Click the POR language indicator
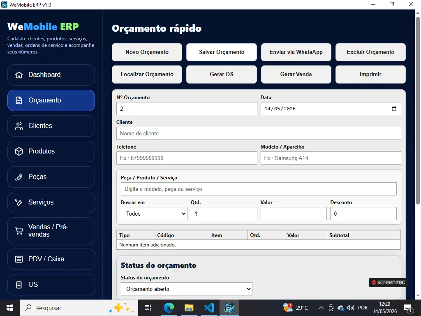 pyautogui.click(x=363, y=308)
